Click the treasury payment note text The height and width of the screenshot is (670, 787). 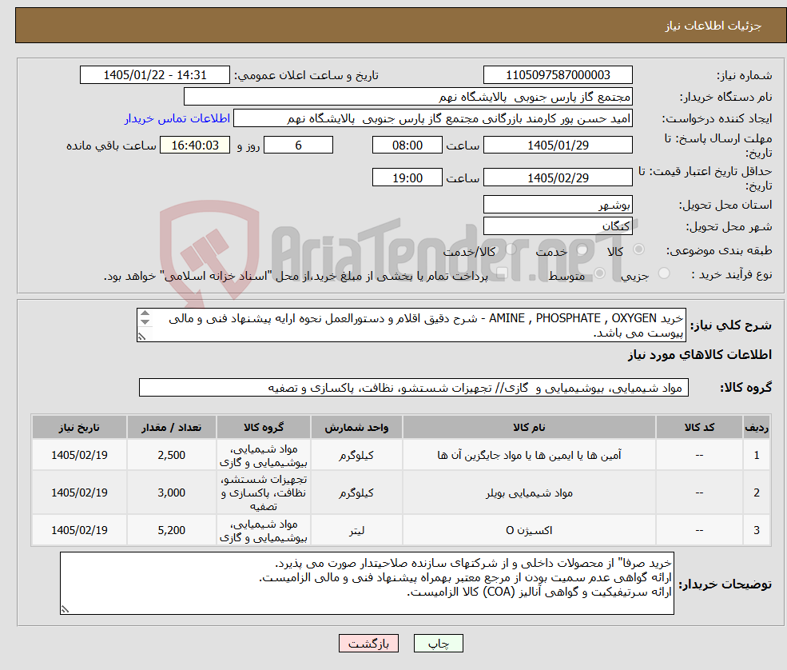296,277
